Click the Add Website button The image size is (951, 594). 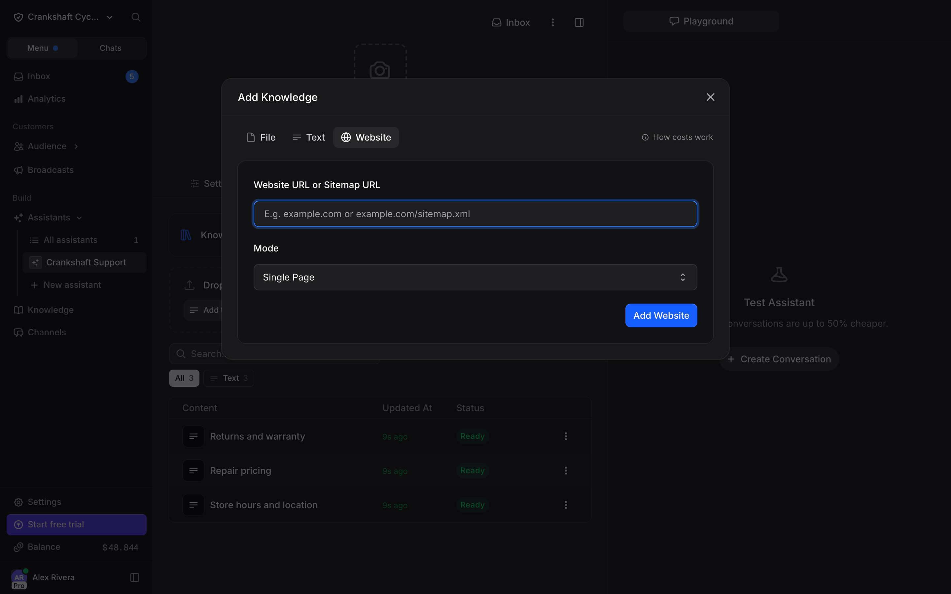(661, 315)
